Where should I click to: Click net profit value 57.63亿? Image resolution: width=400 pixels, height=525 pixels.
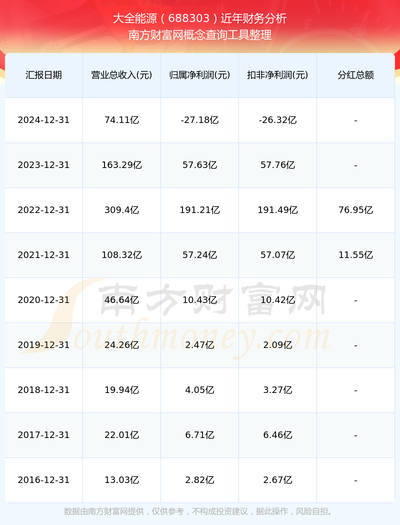point(200,165)
